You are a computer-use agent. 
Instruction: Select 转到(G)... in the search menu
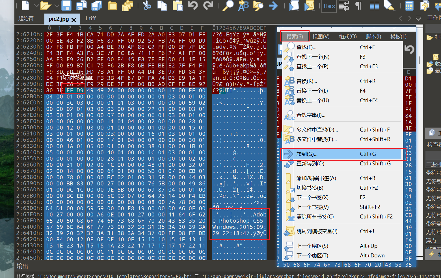(307, 154)
